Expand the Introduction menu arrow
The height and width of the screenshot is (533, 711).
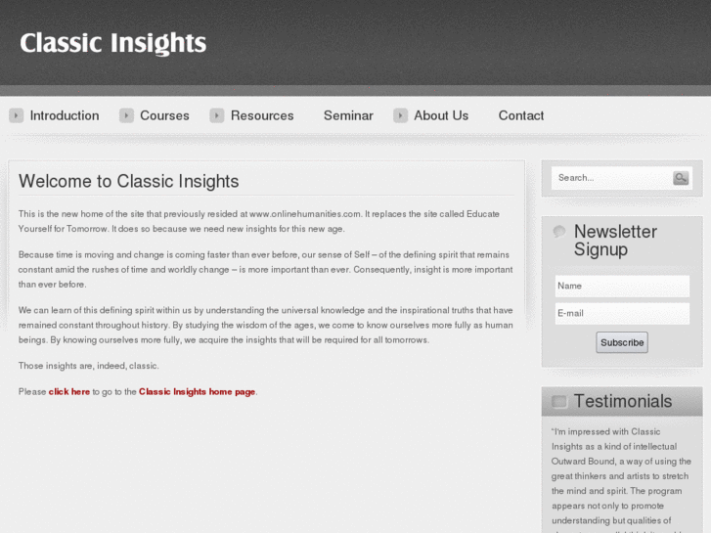[x=17, y=115]
